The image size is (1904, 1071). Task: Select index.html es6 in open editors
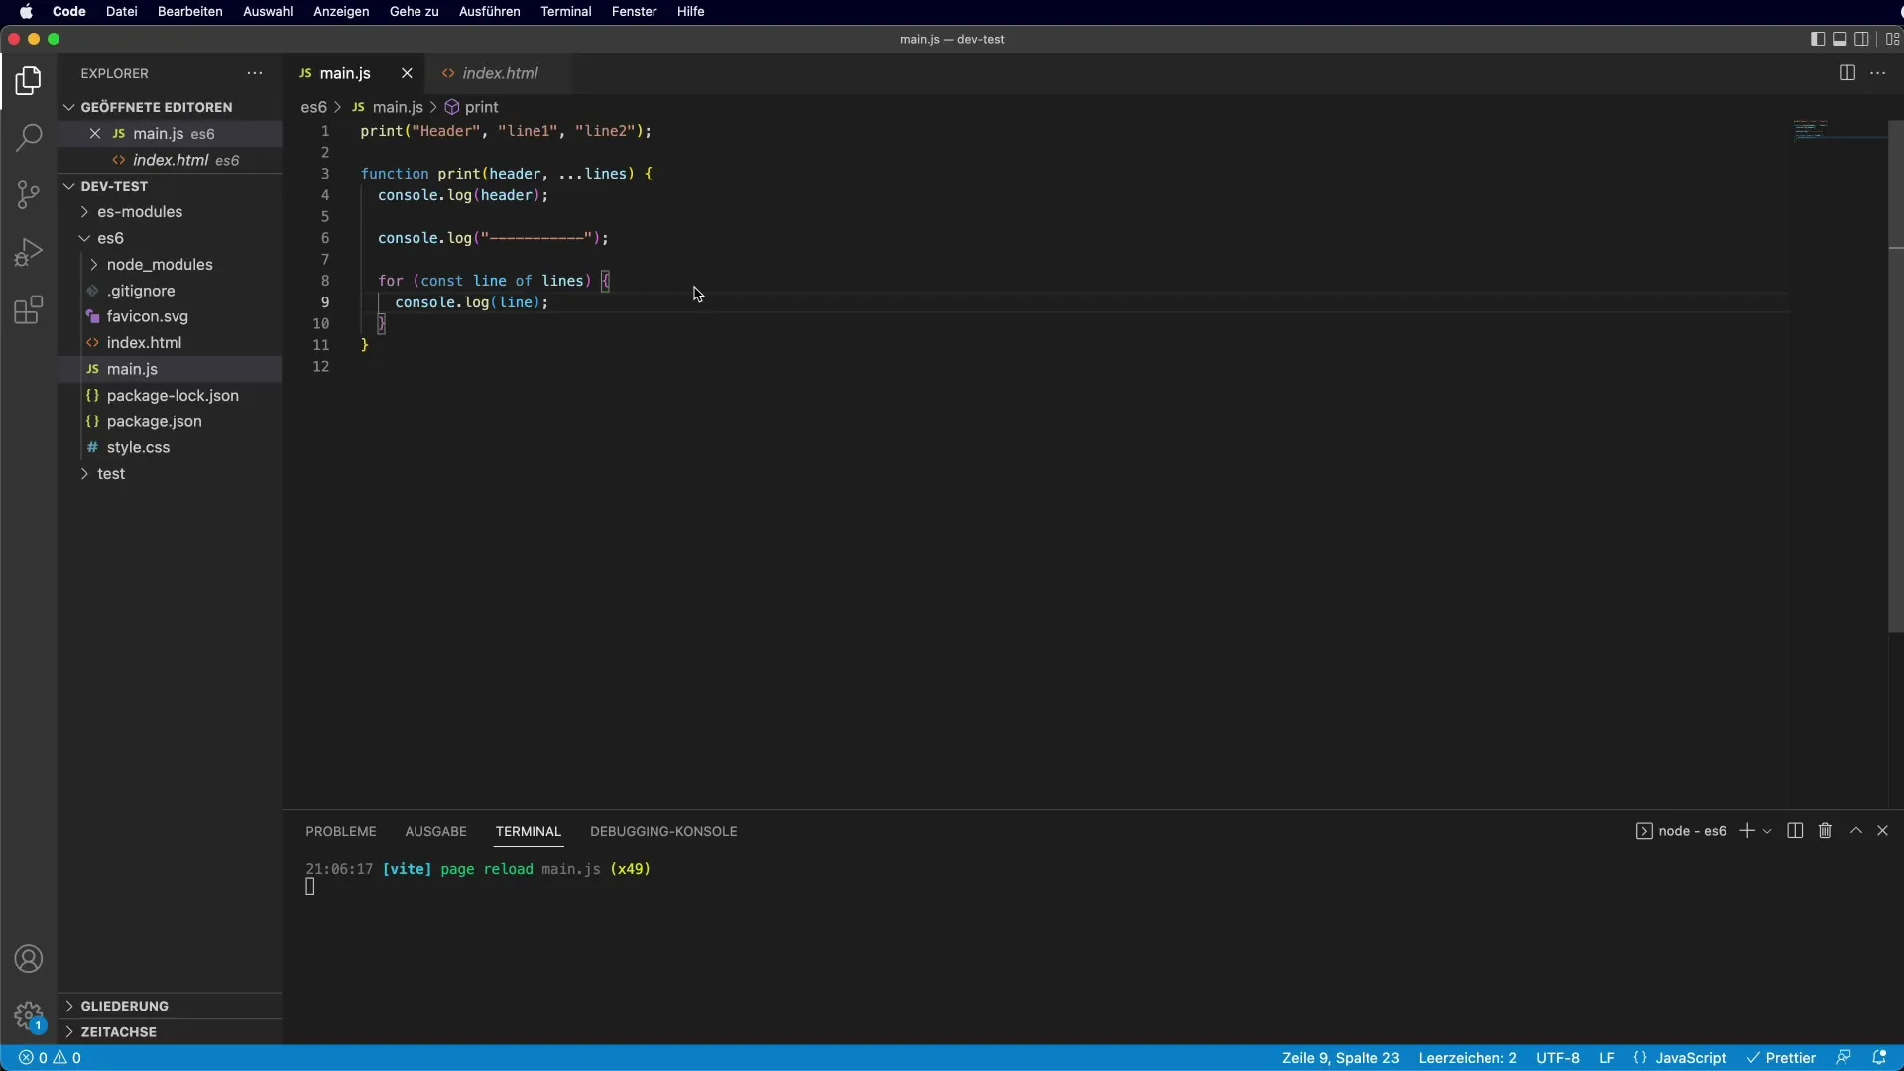[170, 160]
